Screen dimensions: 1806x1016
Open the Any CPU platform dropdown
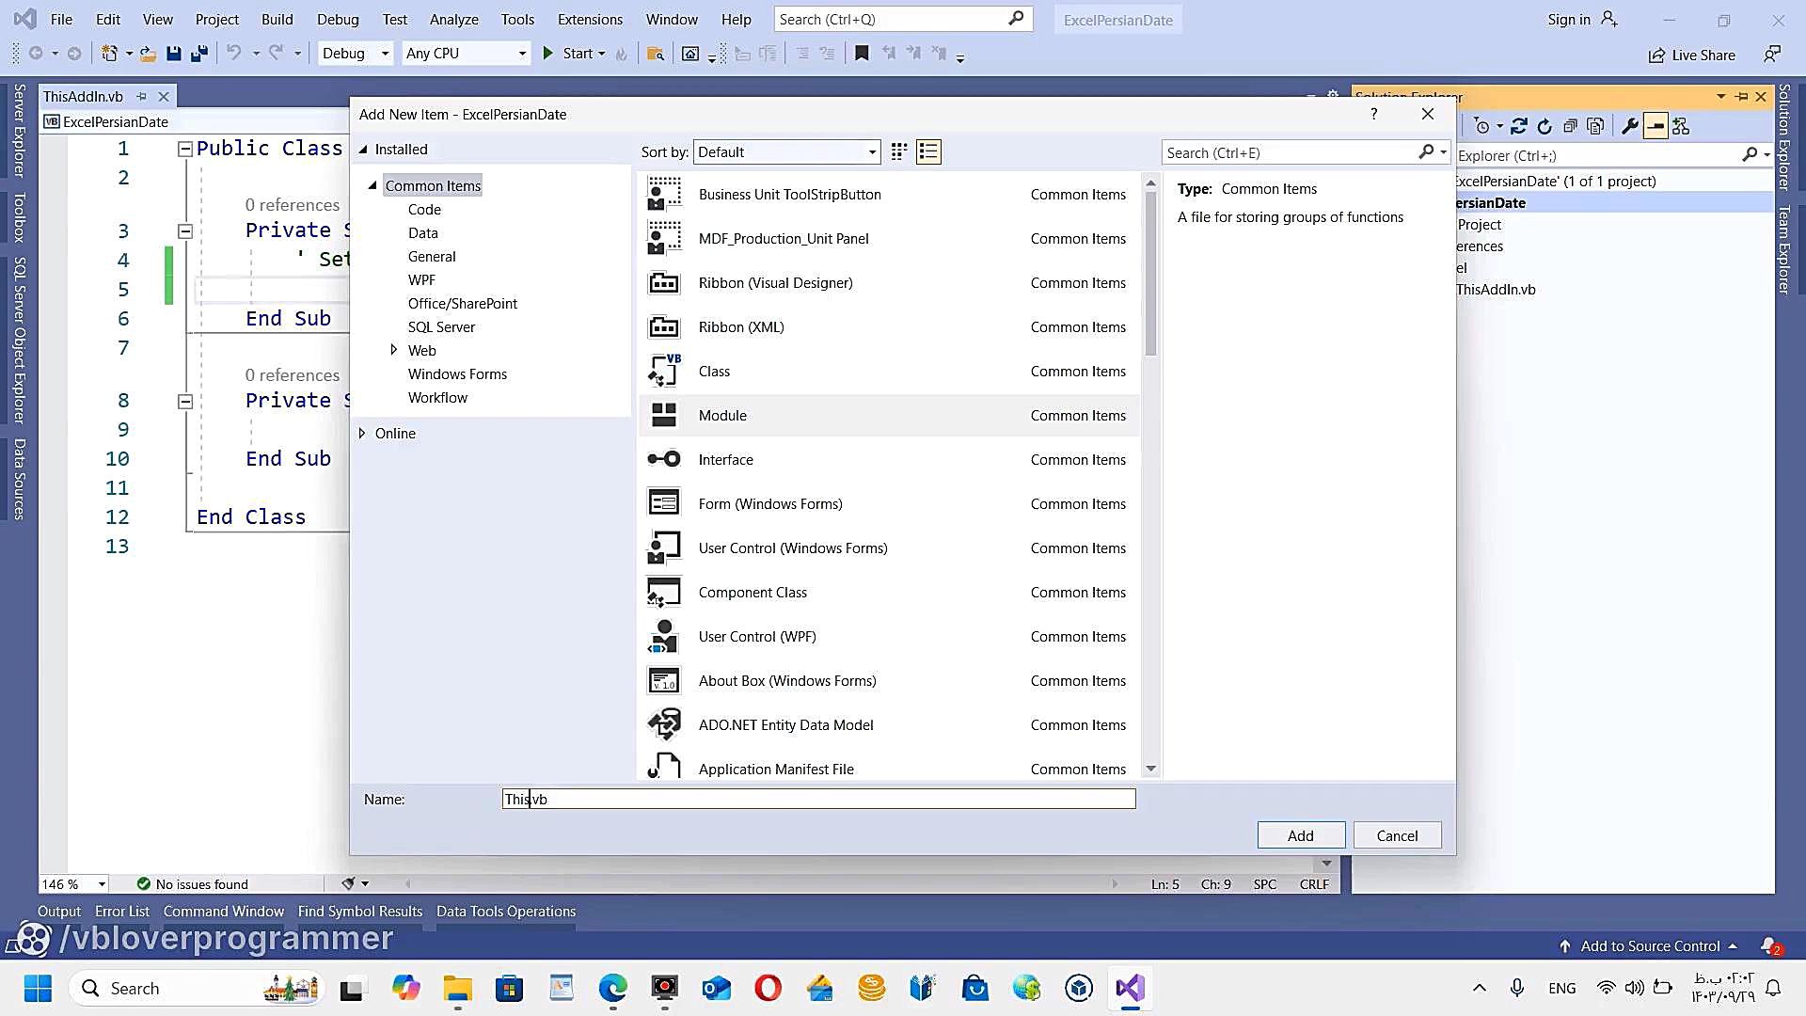coord(466,54)
